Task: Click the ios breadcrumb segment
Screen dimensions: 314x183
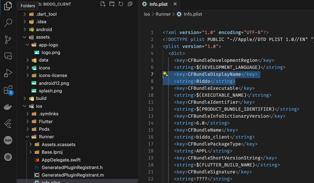Action: pos(147,14)
